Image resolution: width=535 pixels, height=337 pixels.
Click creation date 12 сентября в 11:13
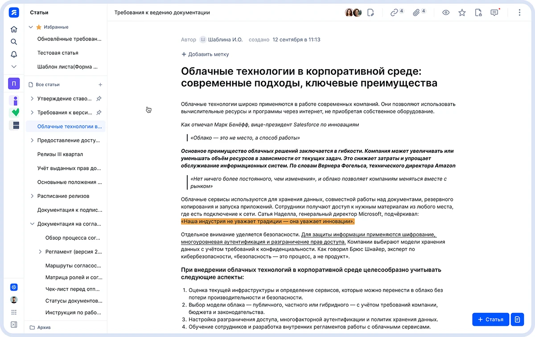296,40
